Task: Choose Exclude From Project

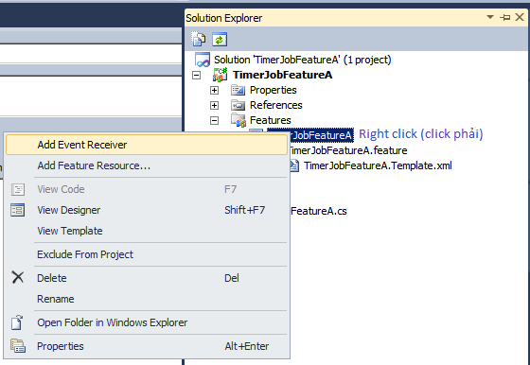Action: click(147, 254)
